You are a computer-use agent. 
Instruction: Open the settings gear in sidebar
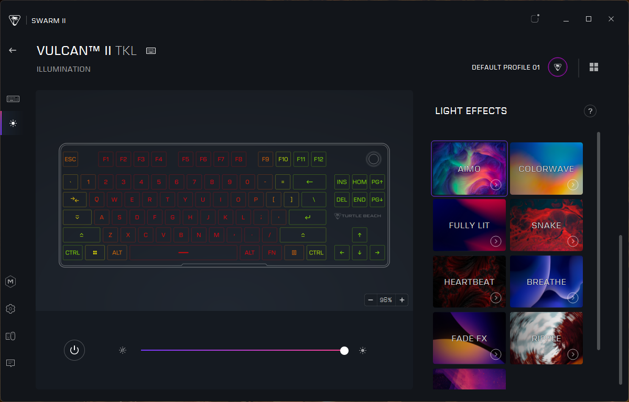coord(10,309)
